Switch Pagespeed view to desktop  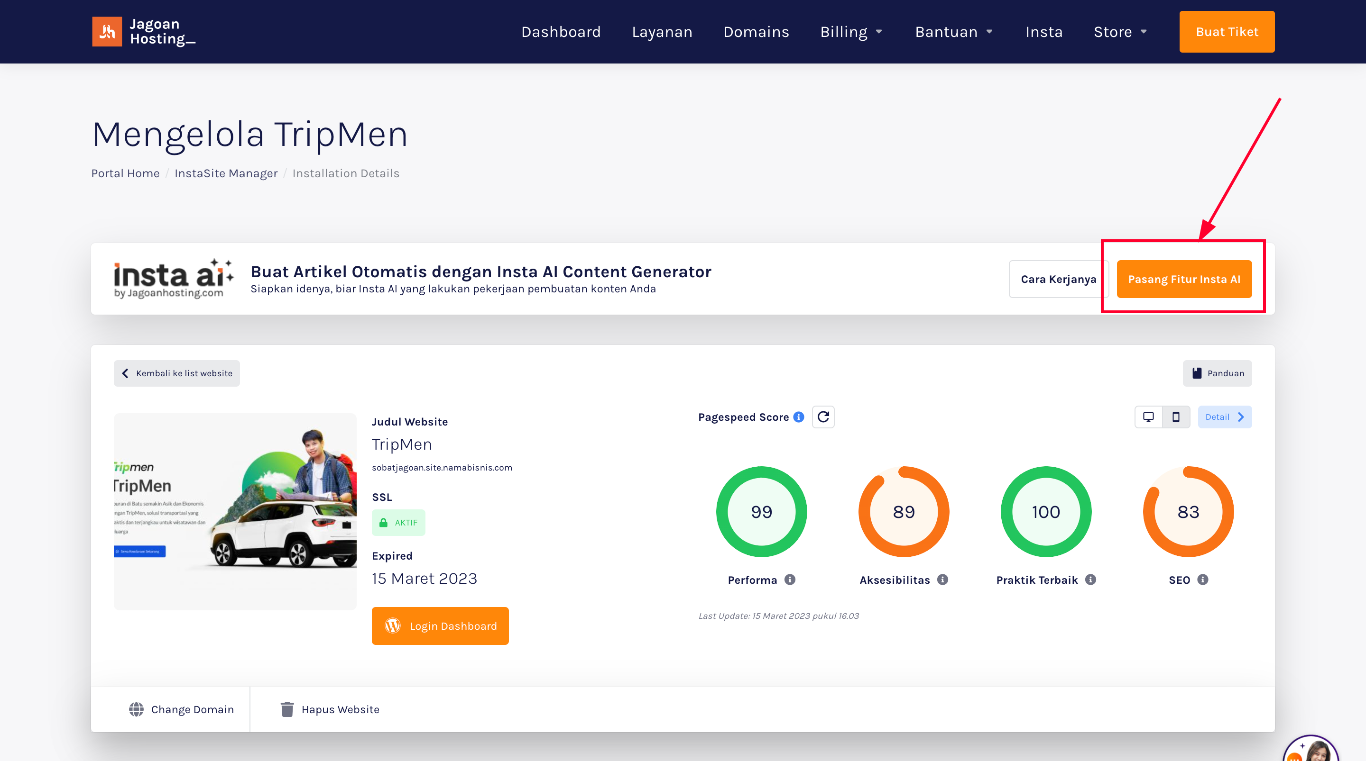(x=1149, y=417)
